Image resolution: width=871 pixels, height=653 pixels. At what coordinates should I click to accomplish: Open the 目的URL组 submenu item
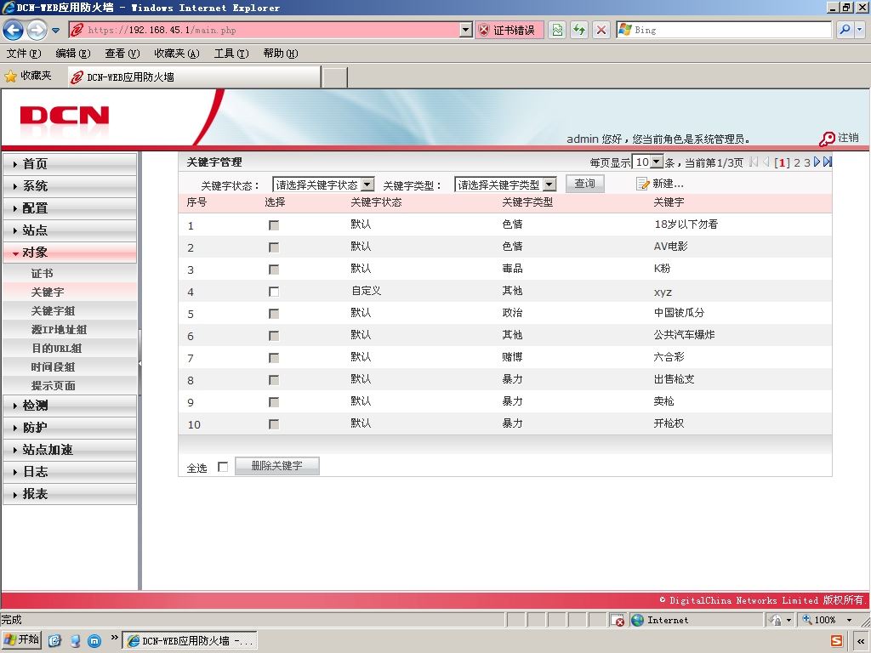pos(70,348)
